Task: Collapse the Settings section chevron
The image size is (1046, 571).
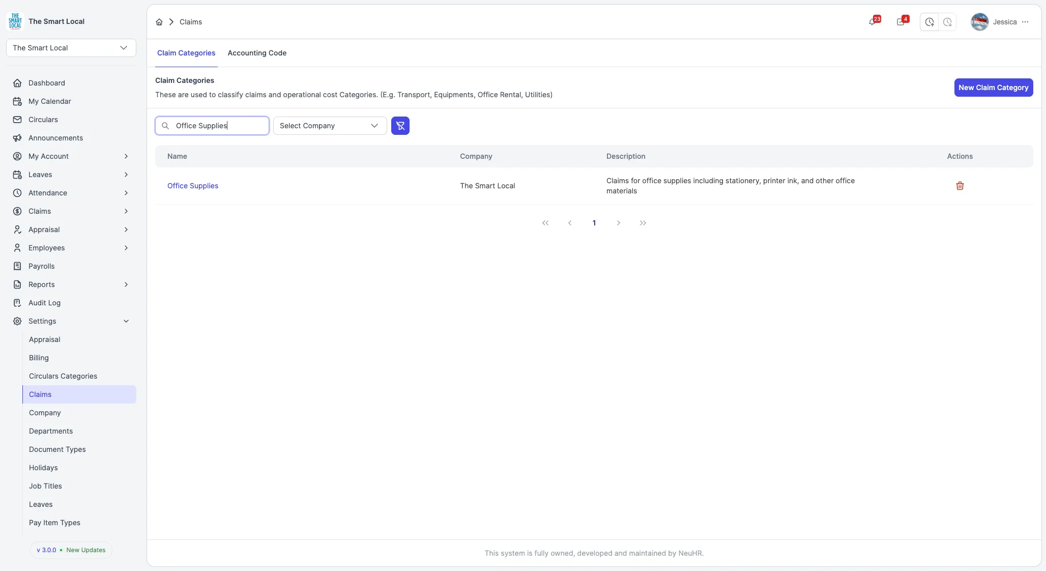Action: pos(126,321)
